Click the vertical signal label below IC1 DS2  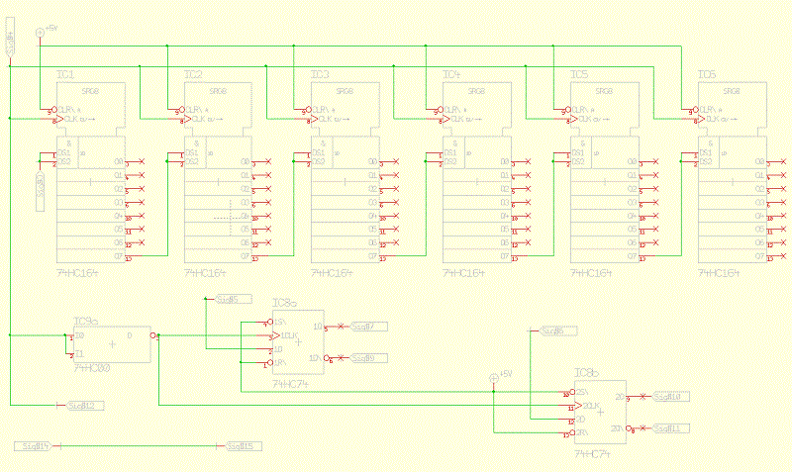click(40, 191)
